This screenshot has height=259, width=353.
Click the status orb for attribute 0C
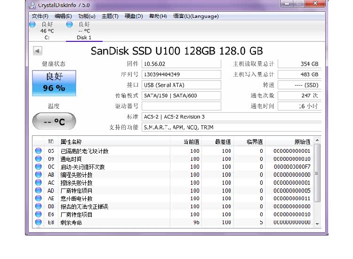pos(39,166)
